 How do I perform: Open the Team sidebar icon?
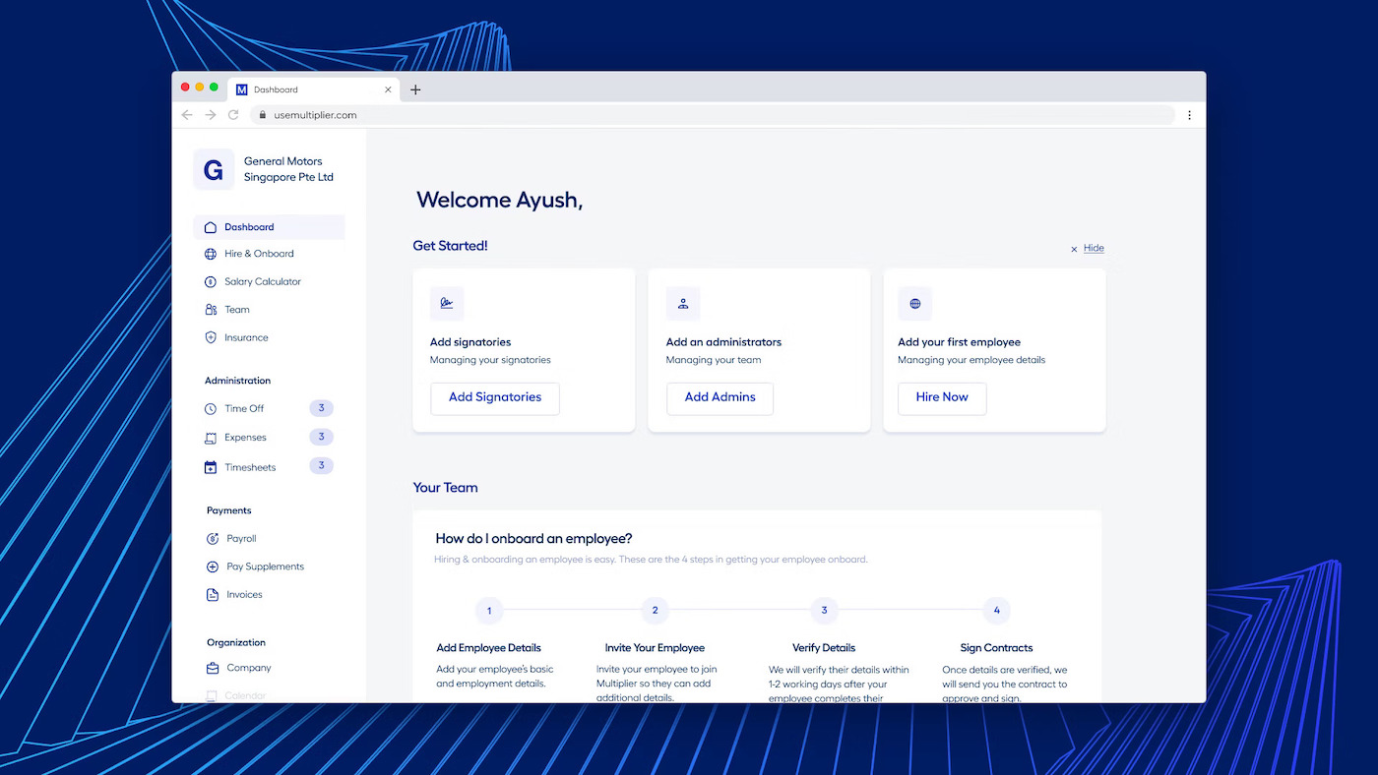pyautogui.click(x=210, y=309)
